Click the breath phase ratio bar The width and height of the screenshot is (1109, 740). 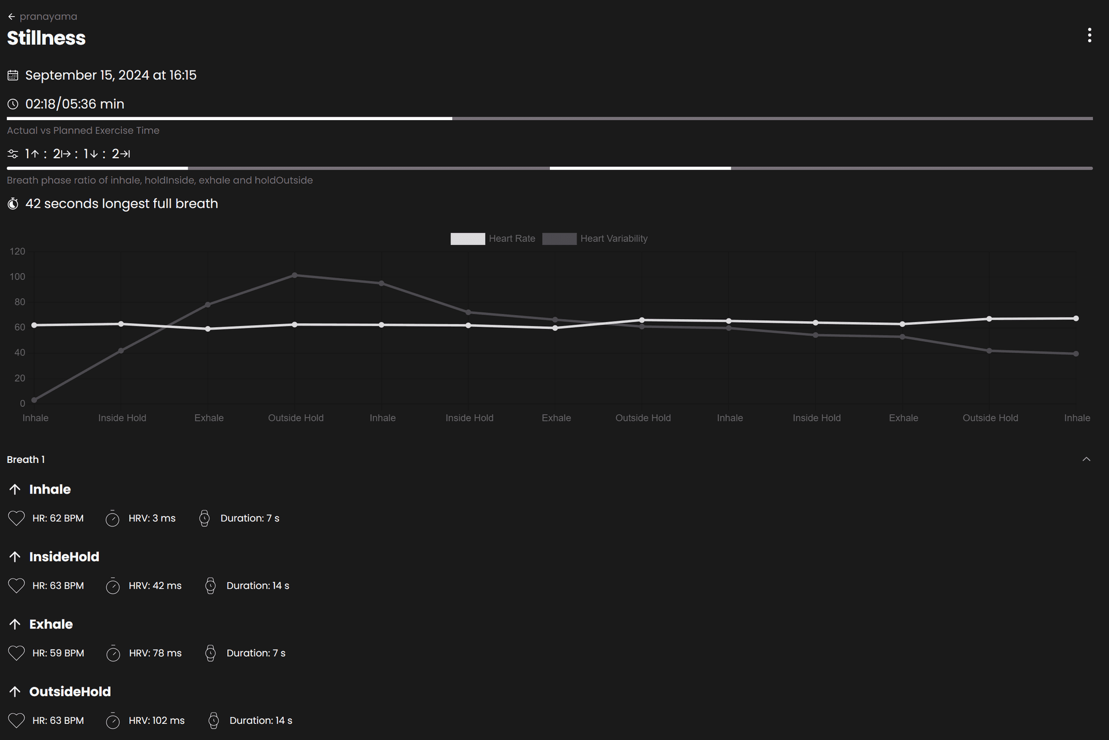coord(550,169)
